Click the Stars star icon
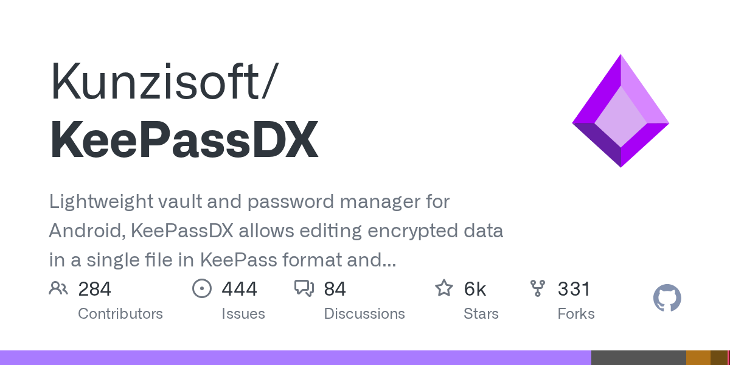The height and width of the screenshot is (365, 730). tap(443, 288)
